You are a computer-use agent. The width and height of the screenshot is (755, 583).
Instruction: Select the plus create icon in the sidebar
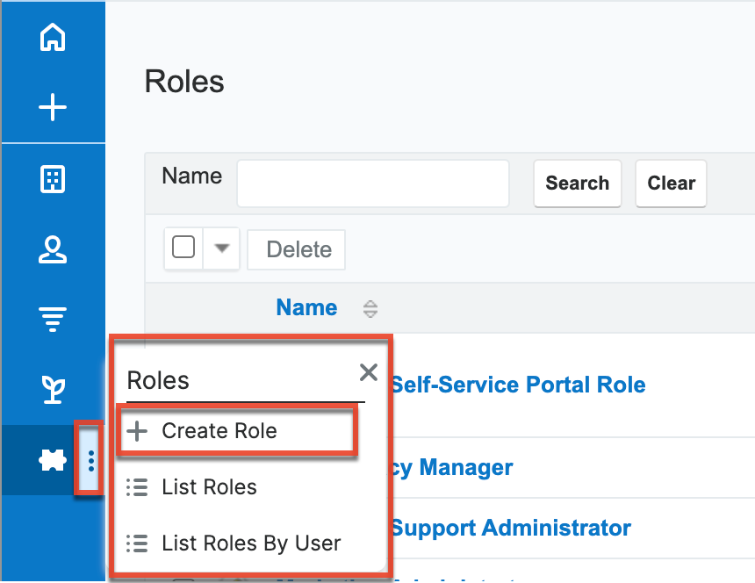click(x=53, y=107)
